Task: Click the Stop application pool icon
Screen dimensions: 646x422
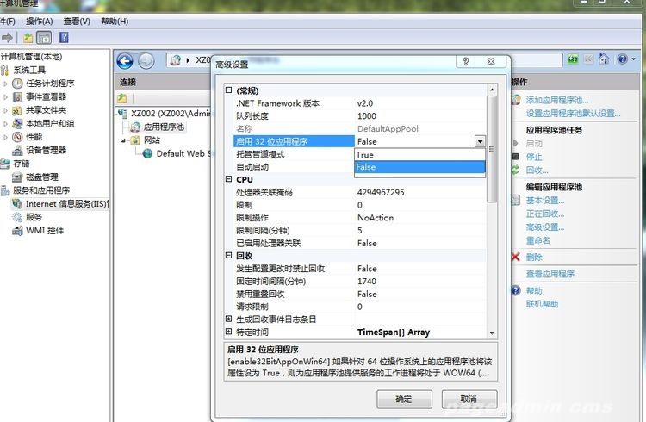Action: coord(515,157)
